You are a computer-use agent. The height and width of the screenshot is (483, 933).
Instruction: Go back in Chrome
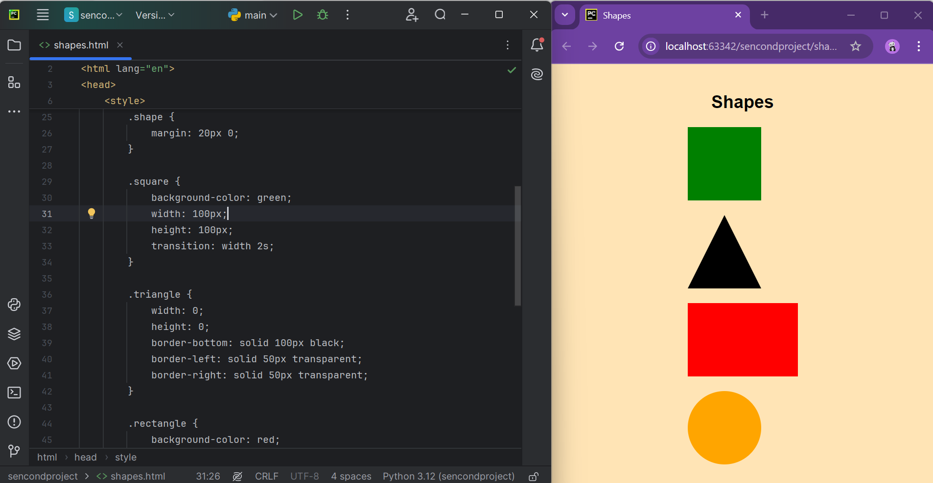pos(567,46)
